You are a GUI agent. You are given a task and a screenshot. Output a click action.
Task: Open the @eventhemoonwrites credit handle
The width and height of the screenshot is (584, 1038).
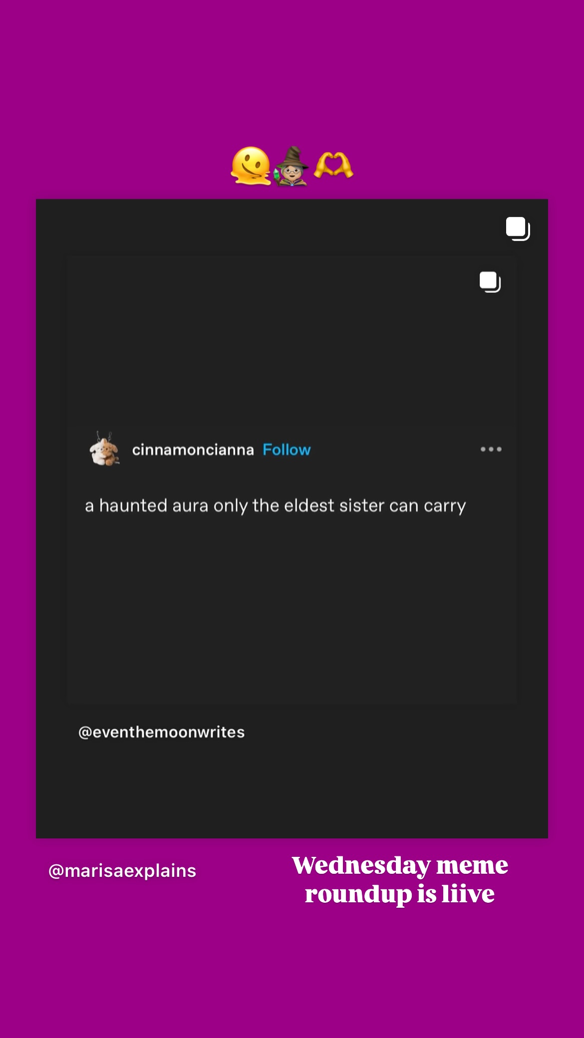point(162,732)
